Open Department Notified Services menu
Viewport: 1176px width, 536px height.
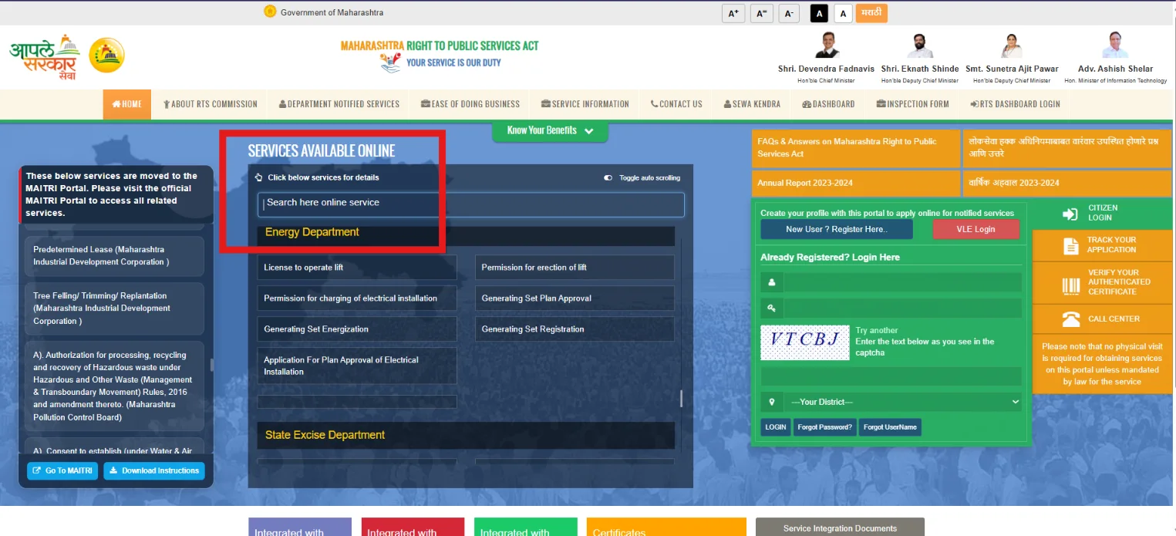339,104
